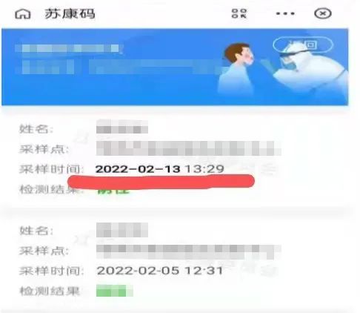
Task: Click the green blurred result of second record
Action: tap(115, 291)
